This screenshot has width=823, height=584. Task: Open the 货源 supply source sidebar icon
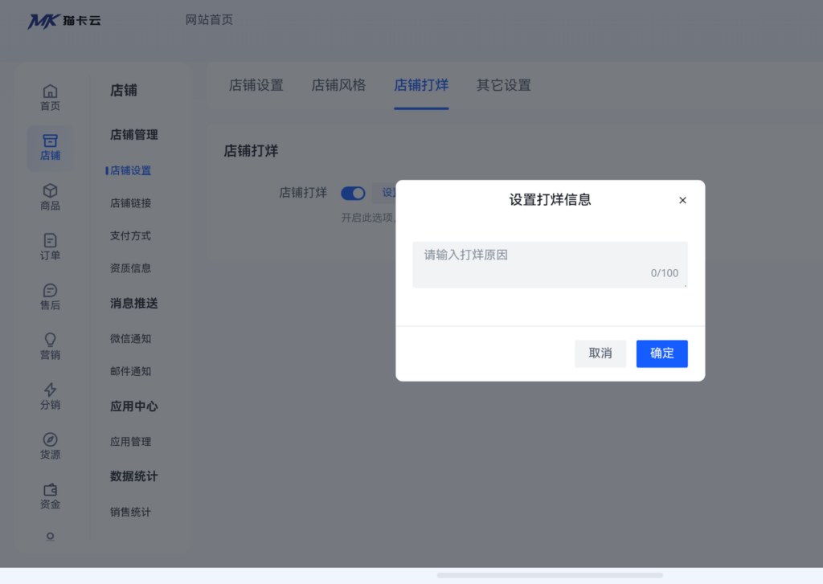(x=50, y=447)
